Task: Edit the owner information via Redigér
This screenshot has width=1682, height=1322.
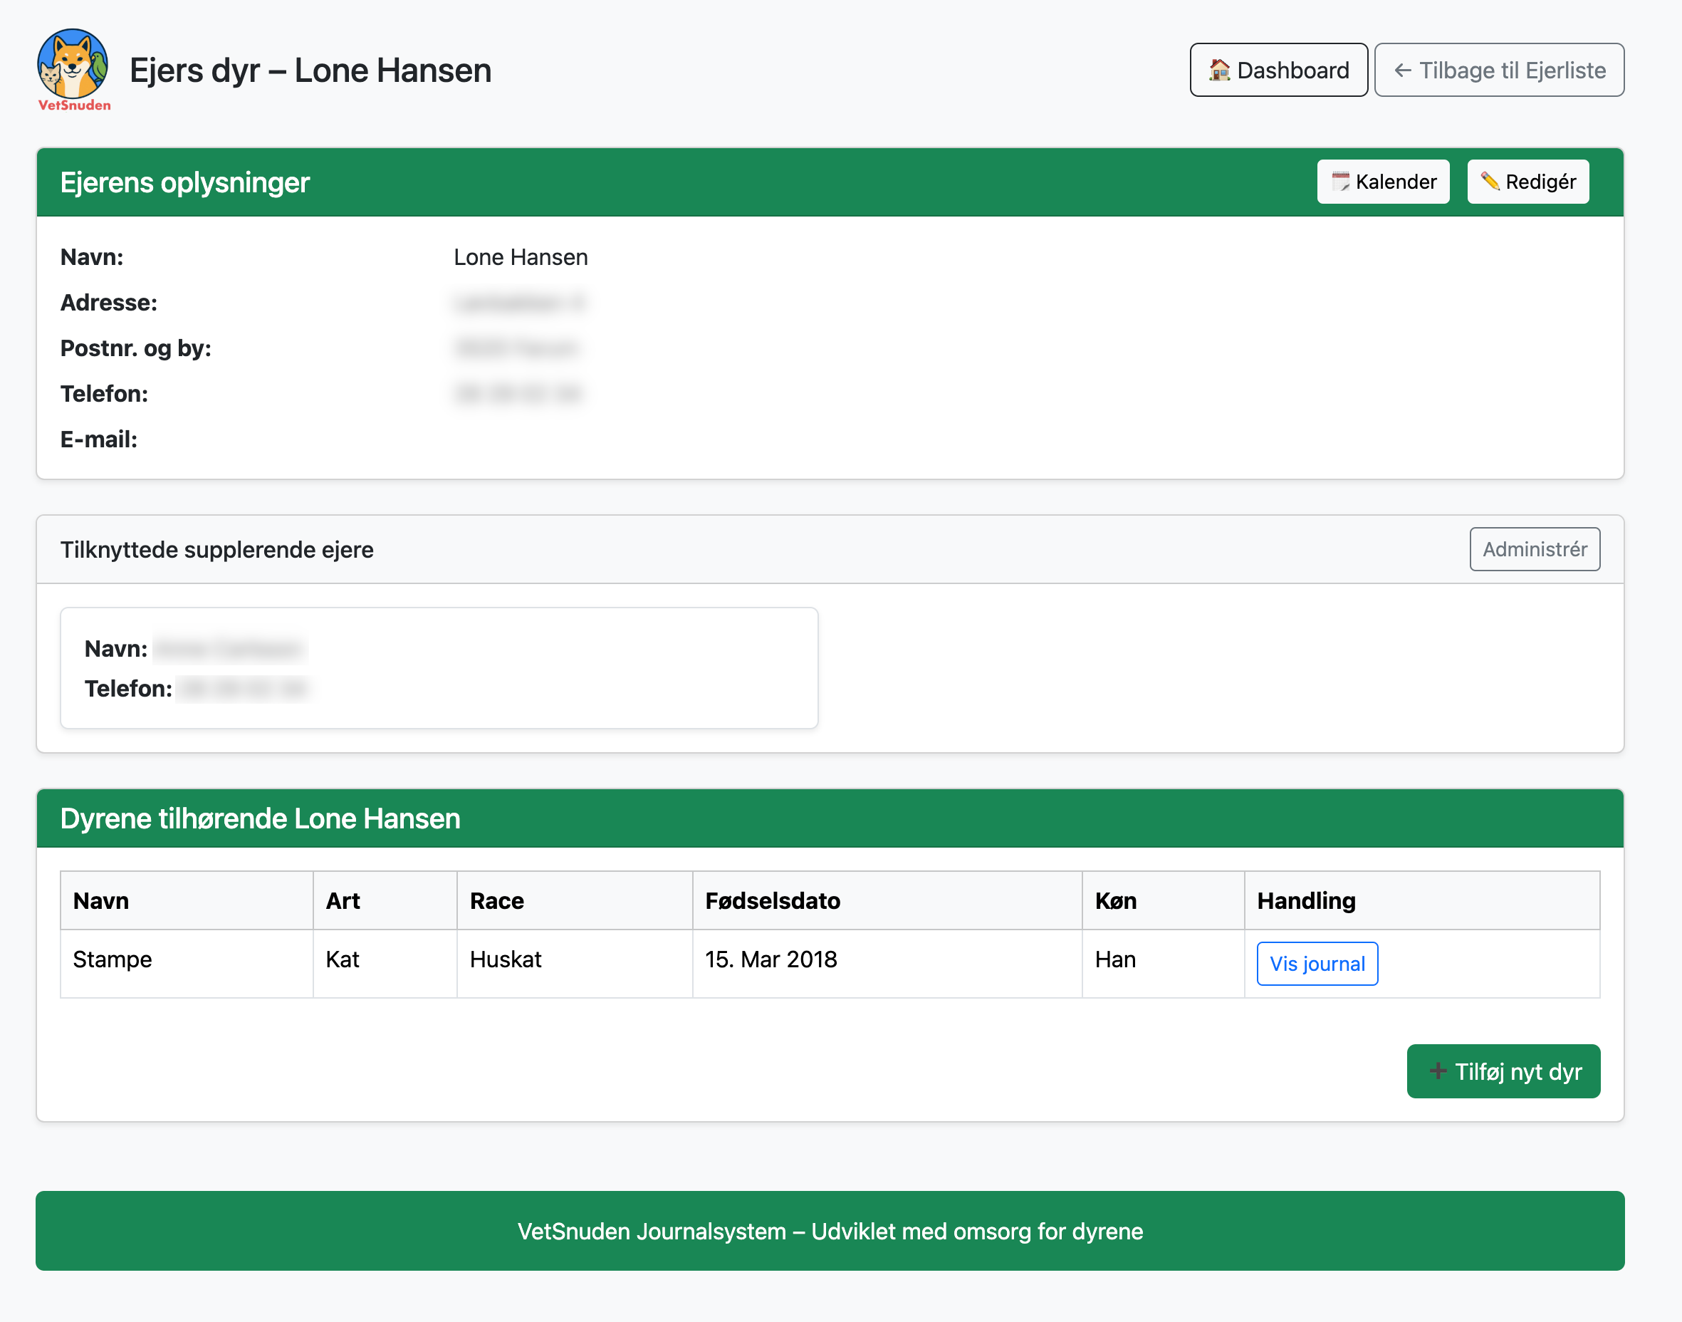Action: coord(1527,181)
